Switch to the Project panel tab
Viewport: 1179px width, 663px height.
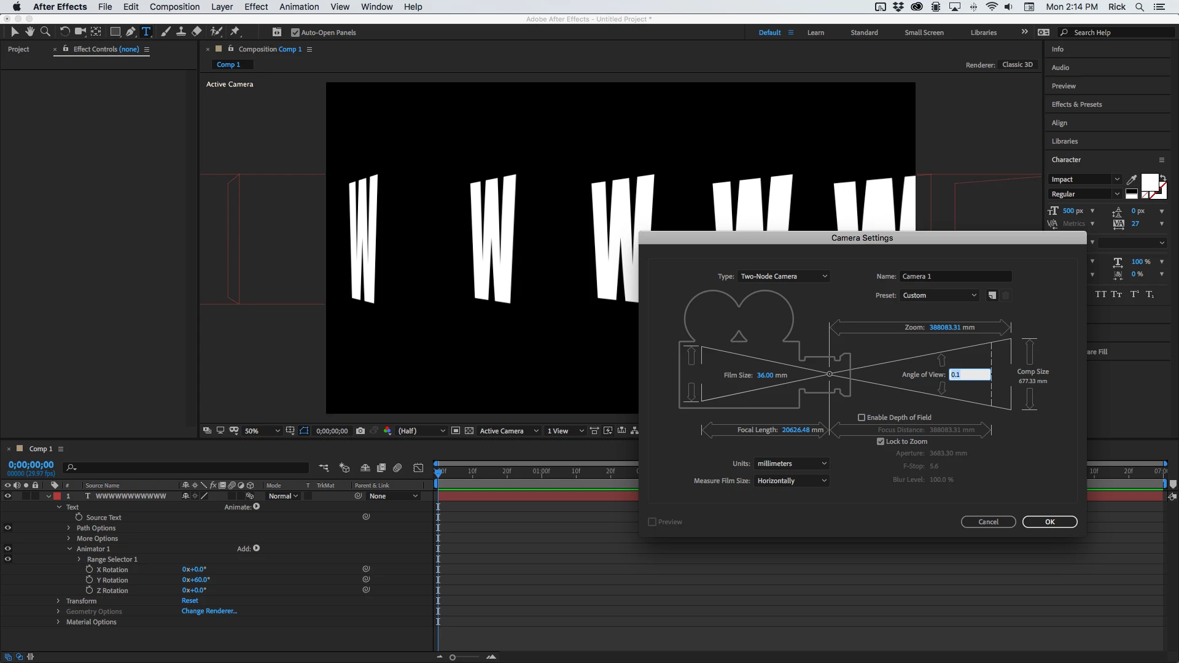(18, 49)
